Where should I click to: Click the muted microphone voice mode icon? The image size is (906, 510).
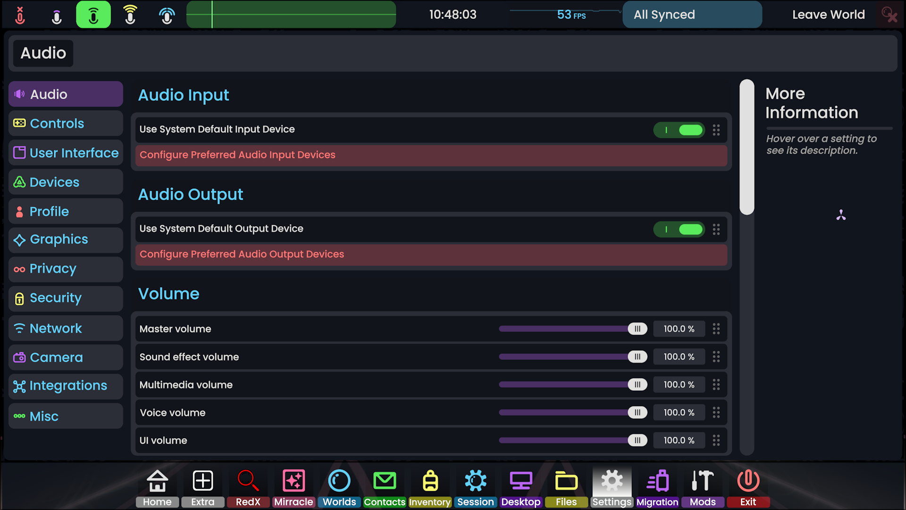(20, 15)
